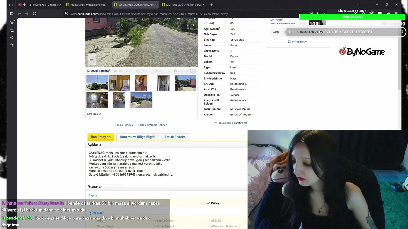
Task: View the pink house exterior thumbnail
Action: (186, 83)
